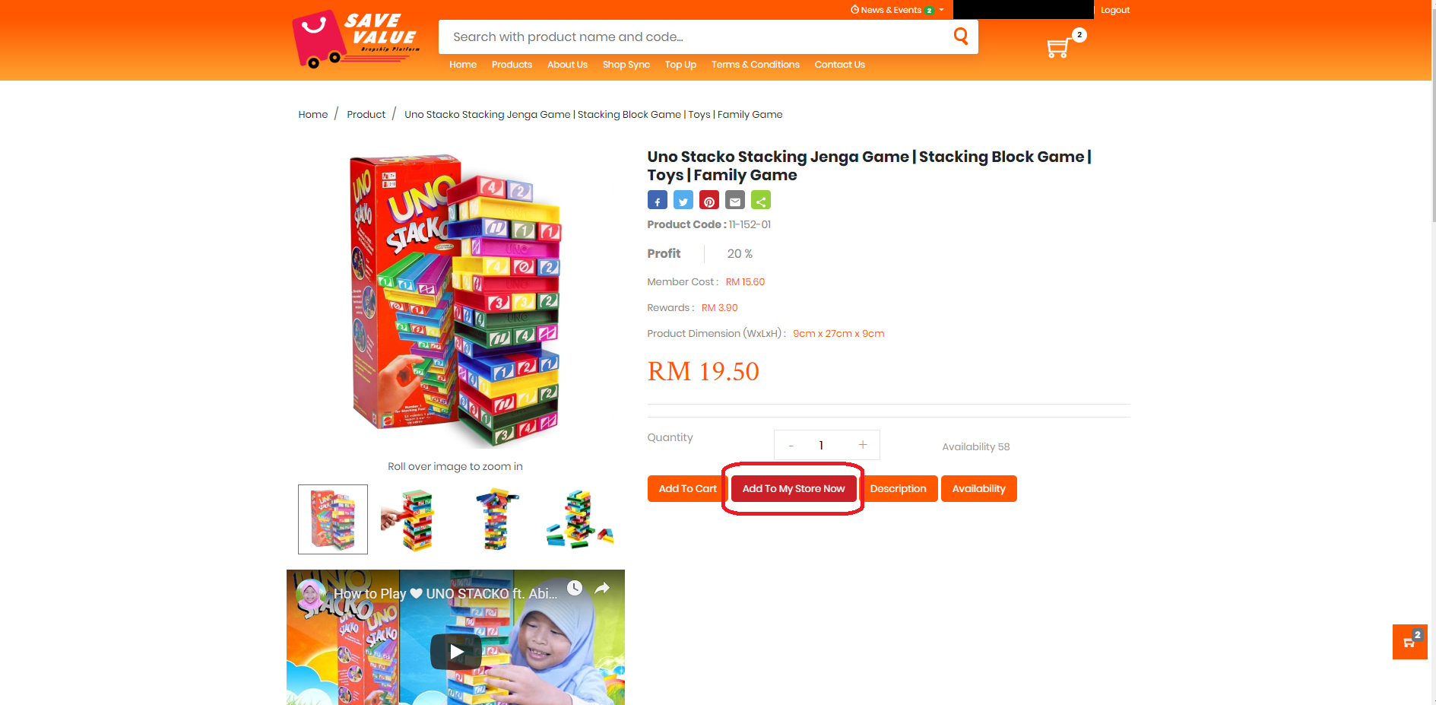Click Watch later clock on video
This screenshot has width=1436, height=705.
coord(575,588)
